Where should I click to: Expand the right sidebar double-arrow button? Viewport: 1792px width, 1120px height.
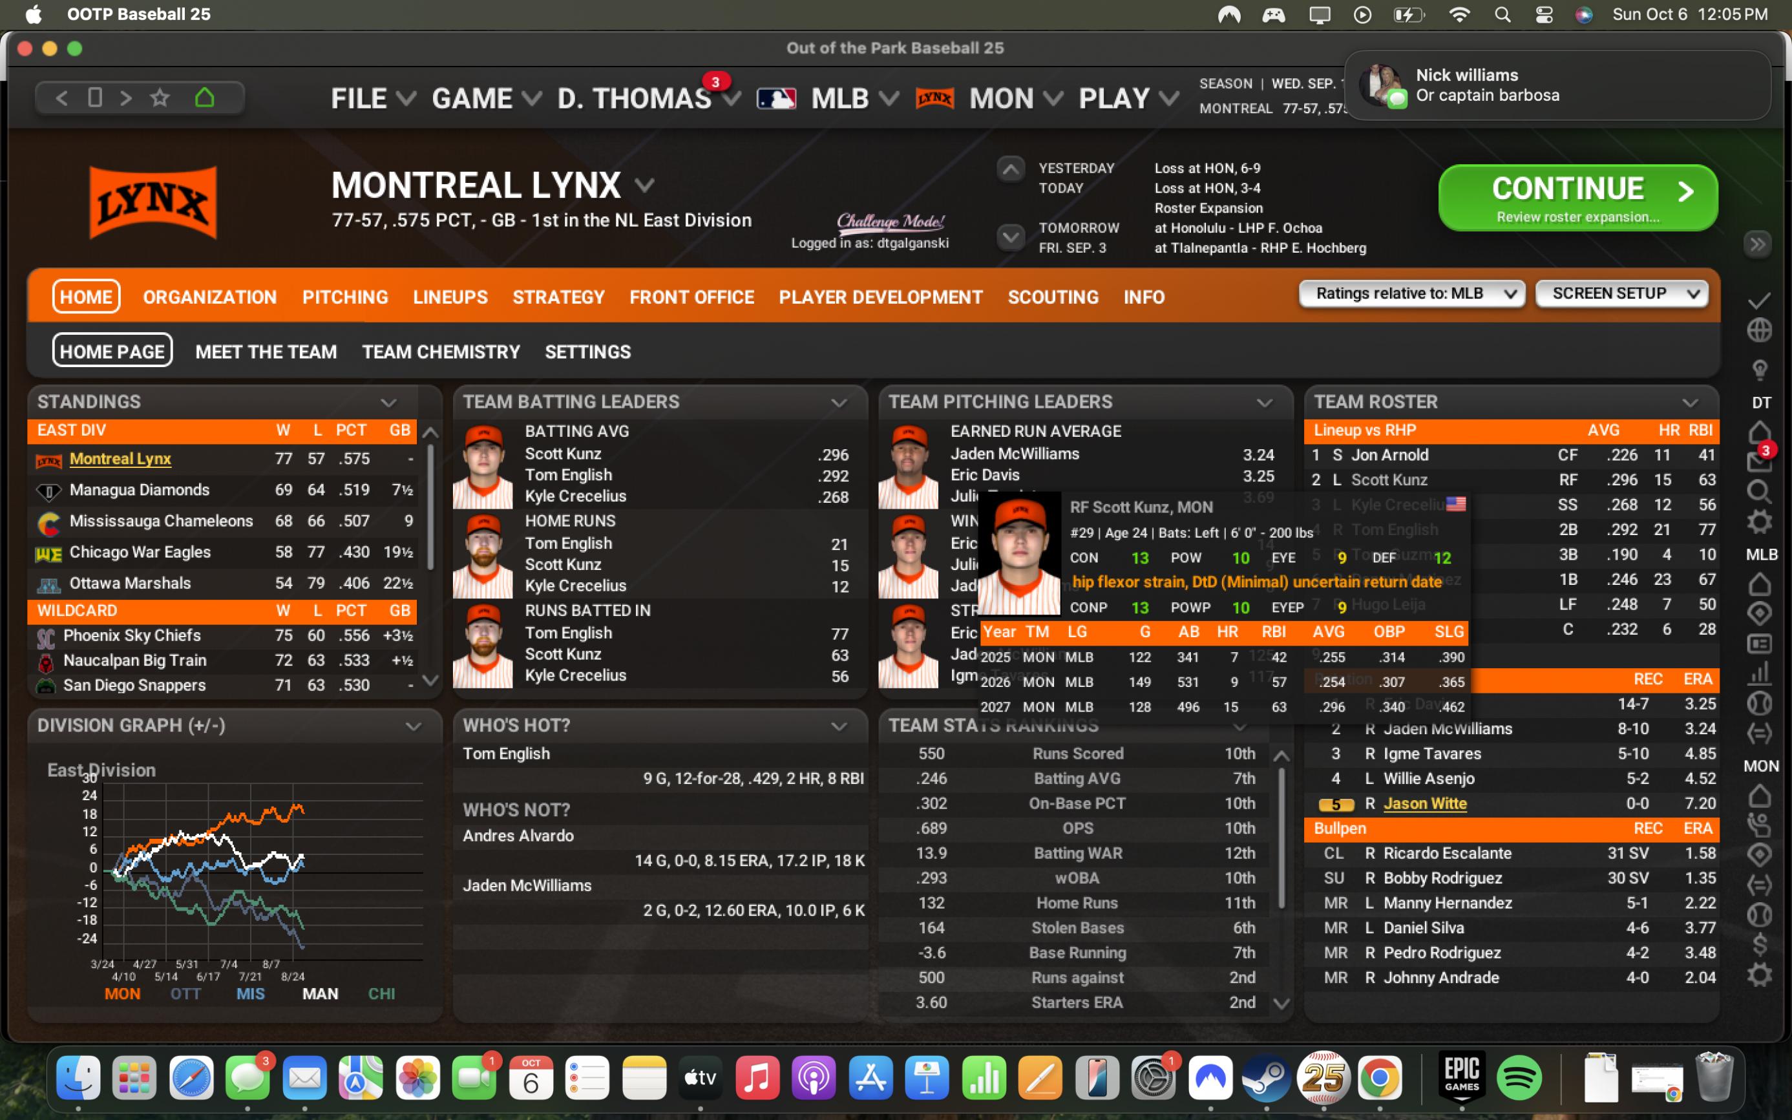click(1758, 244)
